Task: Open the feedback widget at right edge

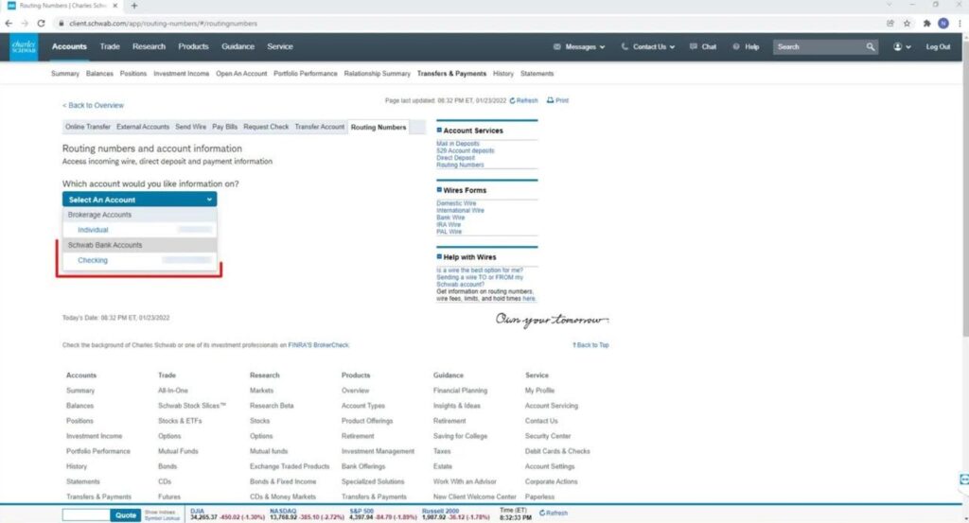Action: (964, 479)
